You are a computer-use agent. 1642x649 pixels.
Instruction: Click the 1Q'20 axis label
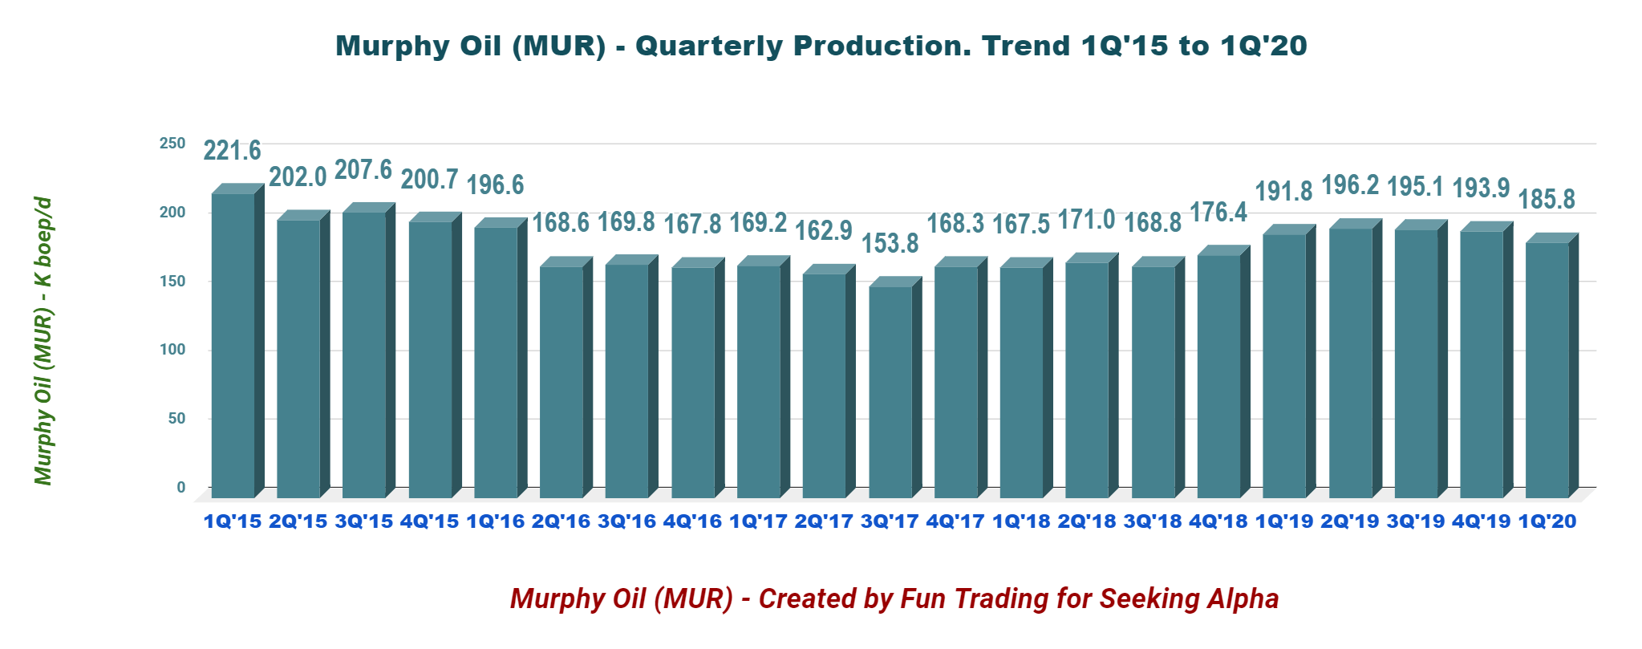[x=1547, y=521]
